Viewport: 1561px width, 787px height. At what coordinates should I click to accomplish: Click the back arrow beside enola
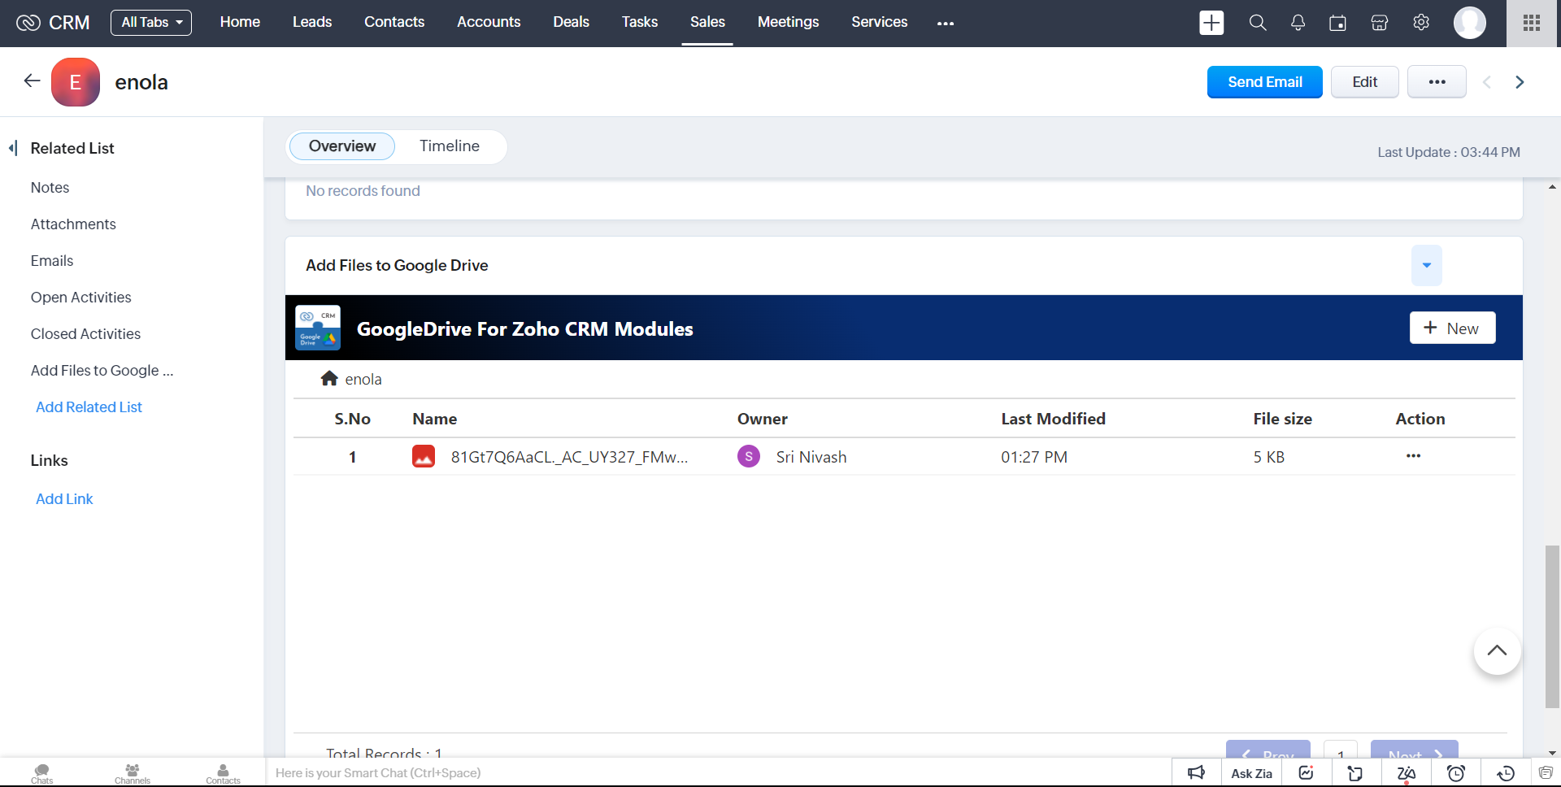click(x=32, y=81)
